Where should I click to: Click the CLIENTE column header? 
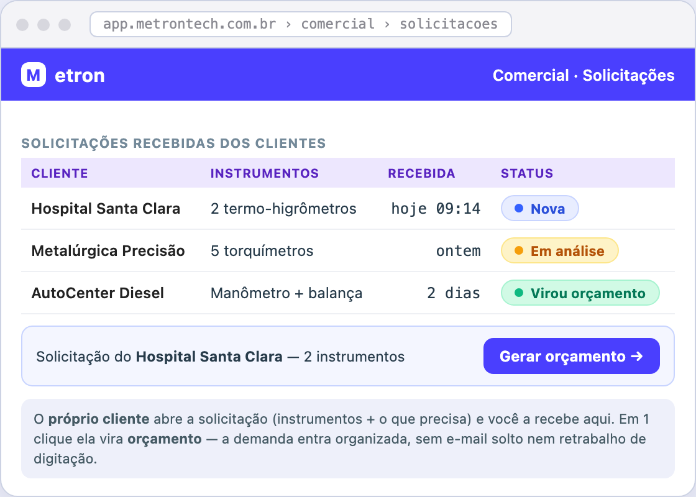(x=60, y=173)
